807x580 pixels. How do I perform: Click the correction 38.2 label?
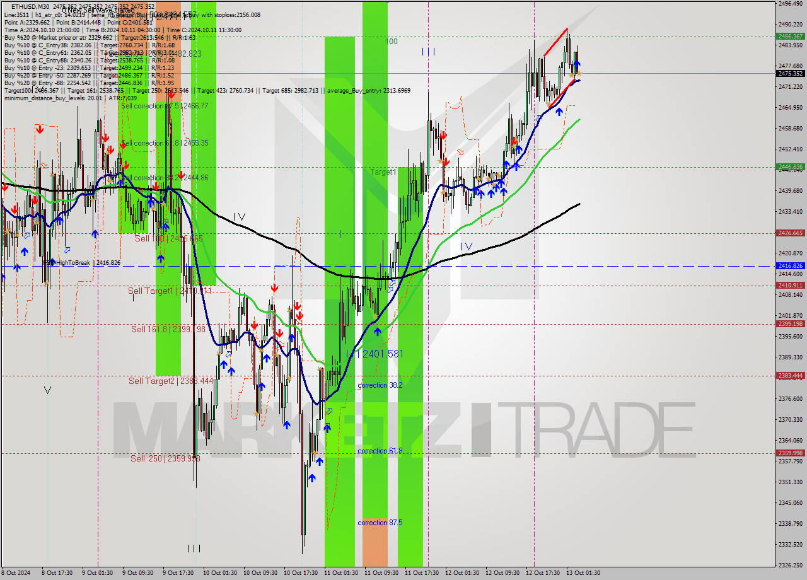(380, 385)
